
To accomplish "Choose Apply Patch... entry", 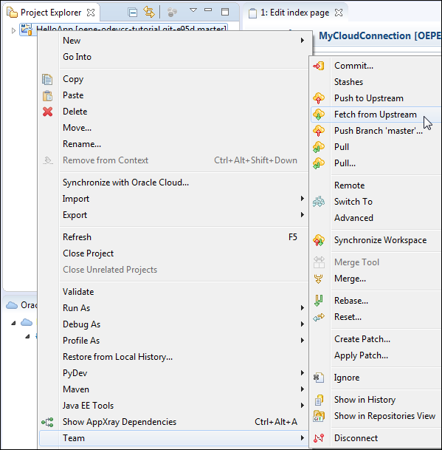I will click(x=376, y=355).
